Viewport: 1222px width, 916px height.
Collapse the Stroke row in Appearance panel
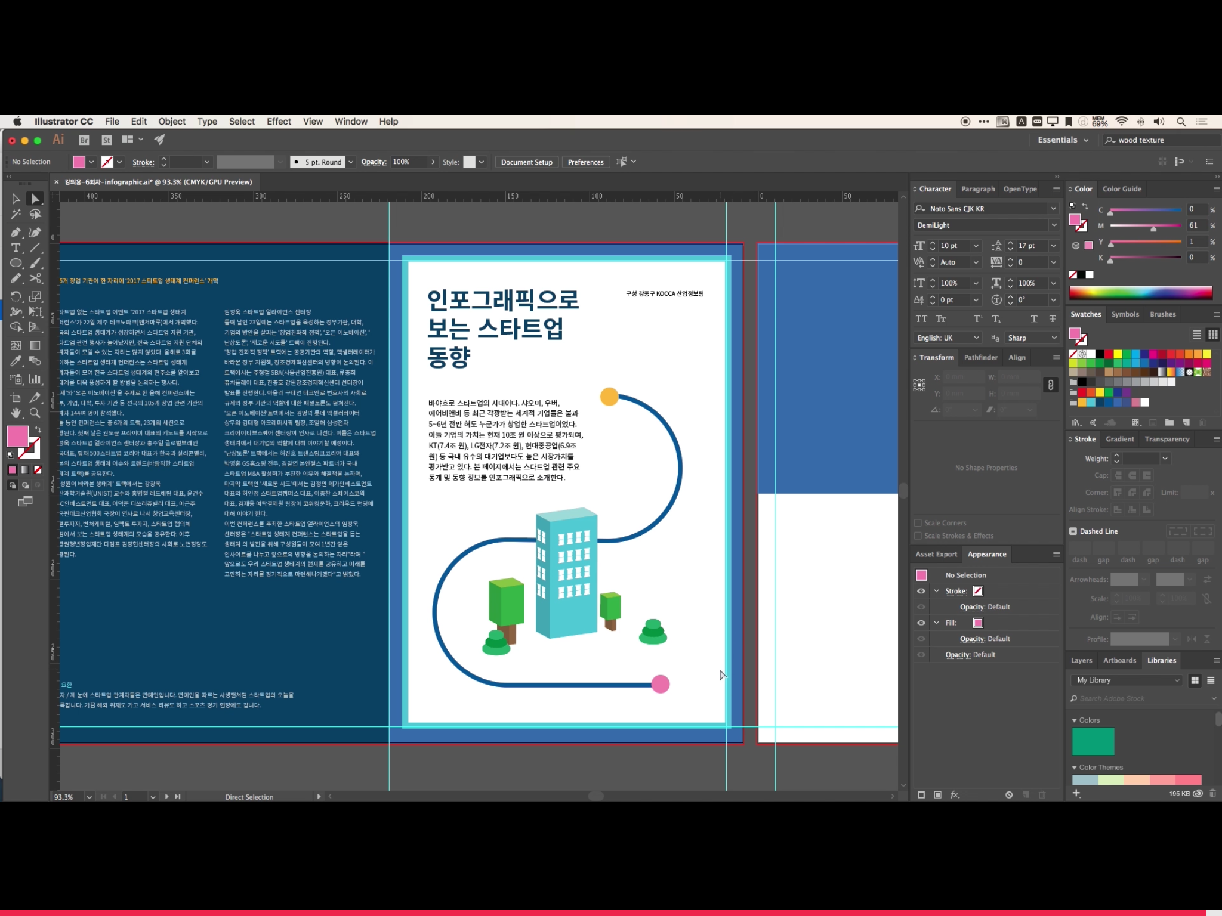(x=937, y=591)
